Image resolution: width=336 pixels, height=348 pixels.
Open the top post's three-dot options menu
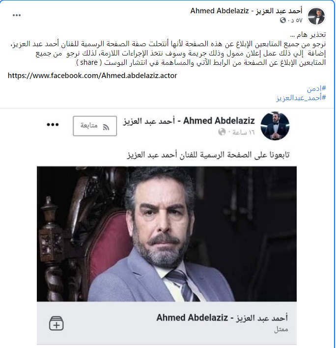point(17,15)
